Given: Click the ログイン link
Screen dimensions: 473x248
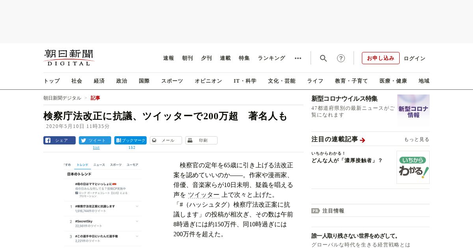Looking at the screenshot, I should [415, 59].
